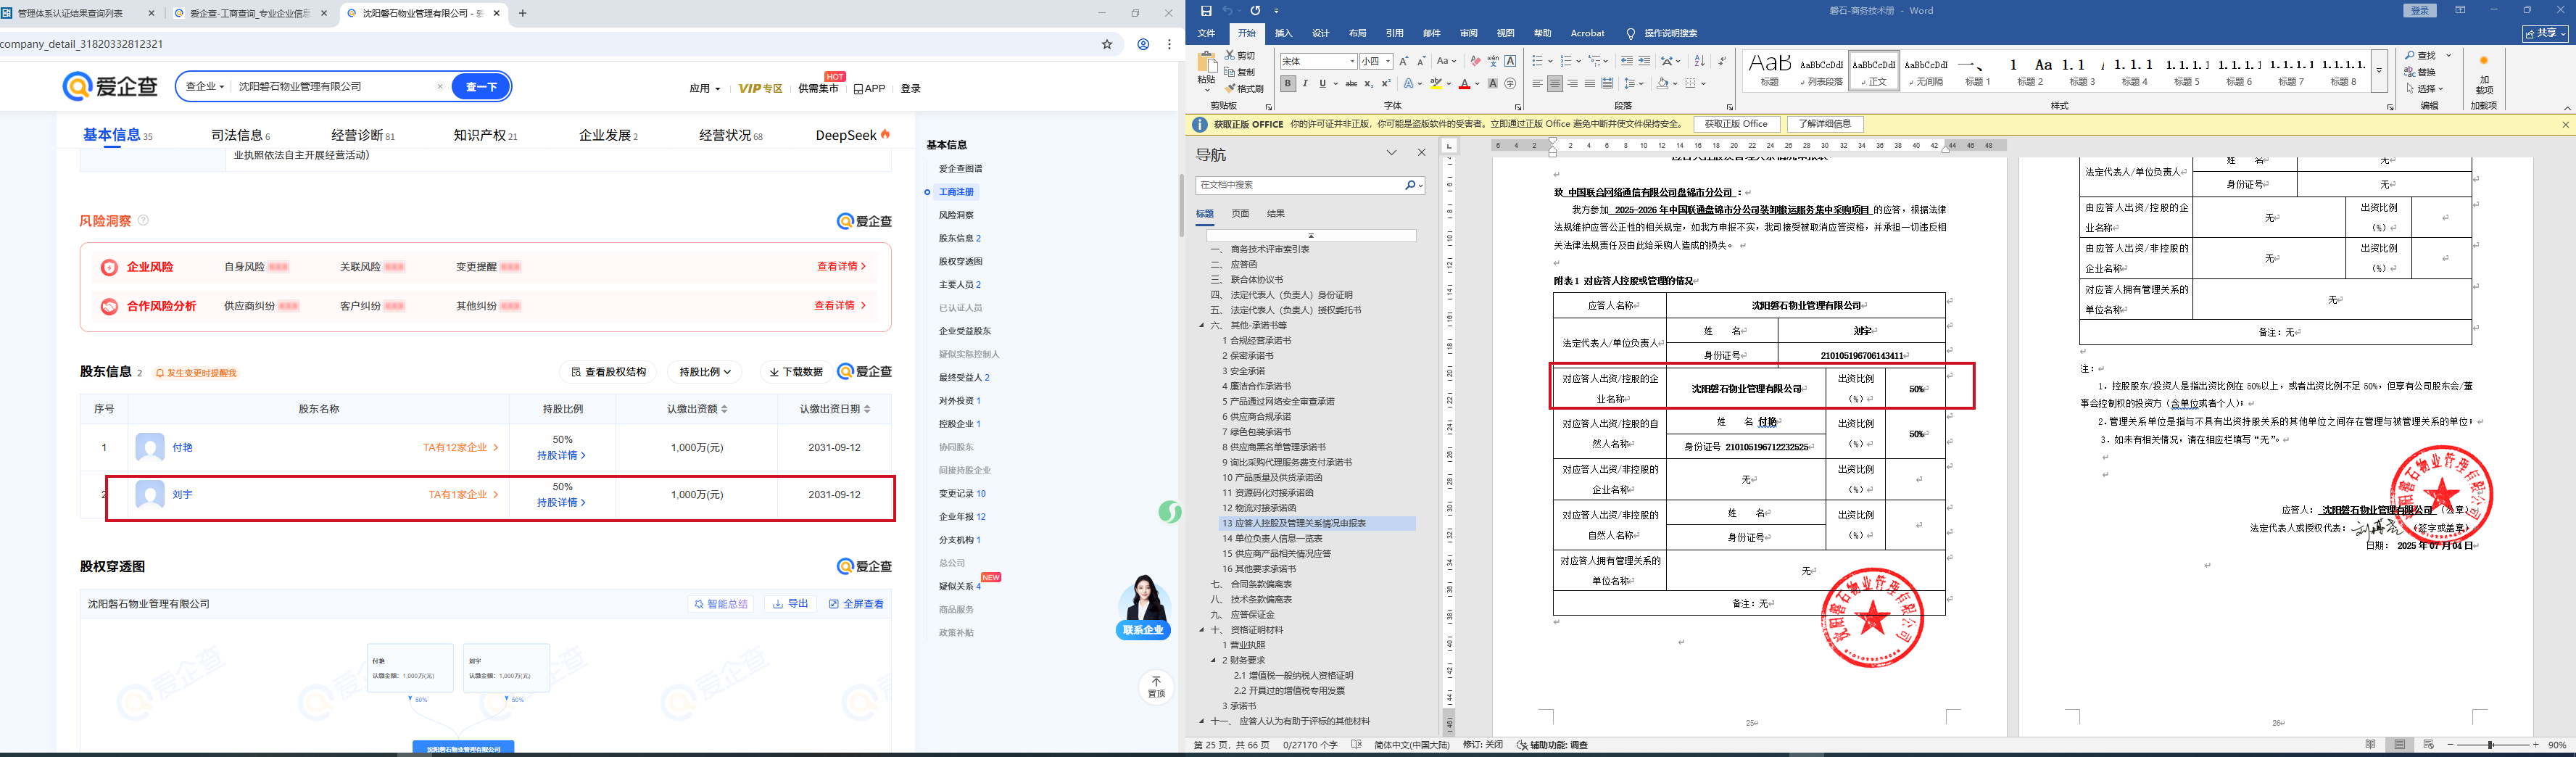This screenshot has height=757, width=2576.
Task: Click the 查一下 search button
Action: [481, 87]
